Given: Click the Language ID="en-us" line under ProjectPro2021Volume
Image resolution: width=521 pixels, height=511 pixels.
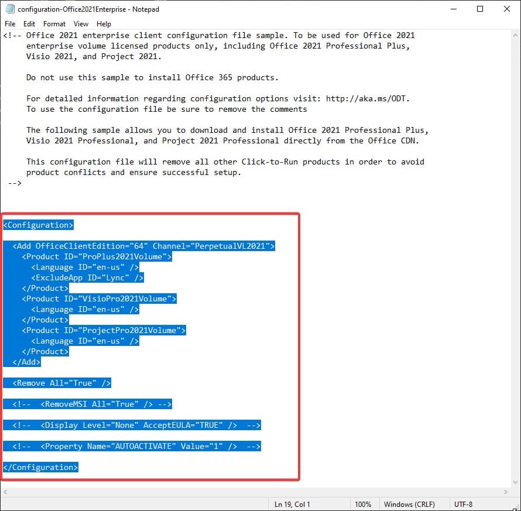Looking at the screenshot, I should 85,341.
